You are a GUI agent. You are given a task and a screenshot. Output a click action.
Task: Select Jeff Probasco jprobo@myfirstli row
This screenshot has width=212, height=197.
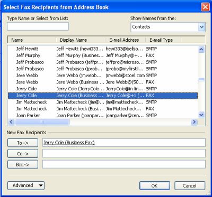103,69
